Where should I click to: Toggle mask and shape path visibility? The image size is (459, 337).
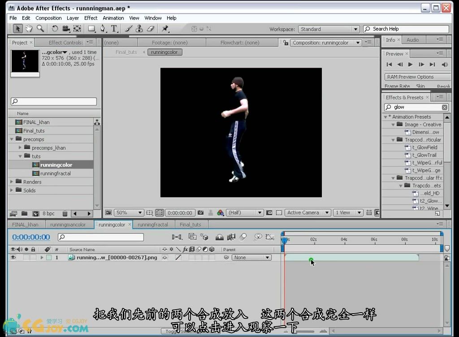(x=159, y=213)
